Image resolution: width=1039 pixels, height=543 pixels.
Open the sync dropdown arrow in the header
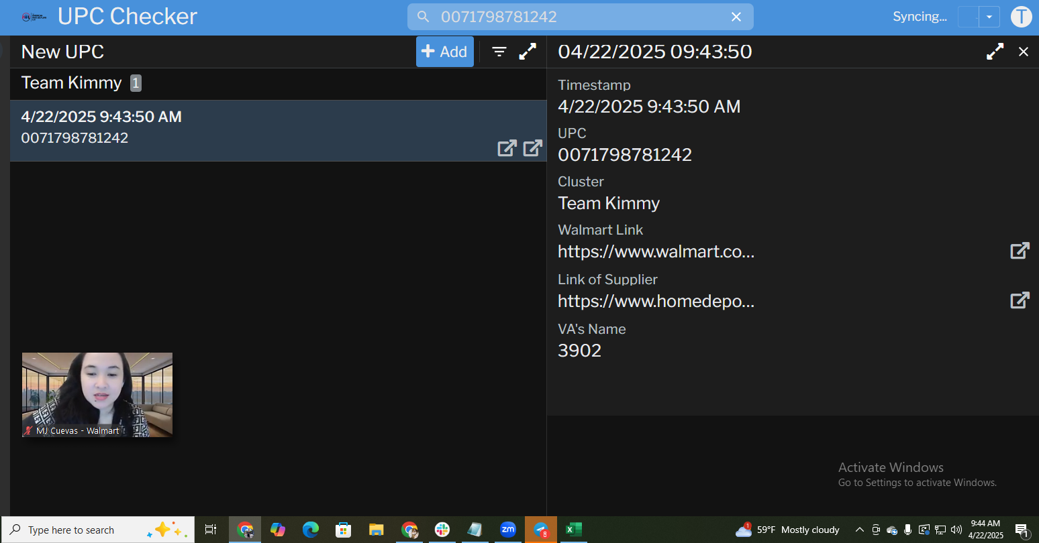click(989, 17)
